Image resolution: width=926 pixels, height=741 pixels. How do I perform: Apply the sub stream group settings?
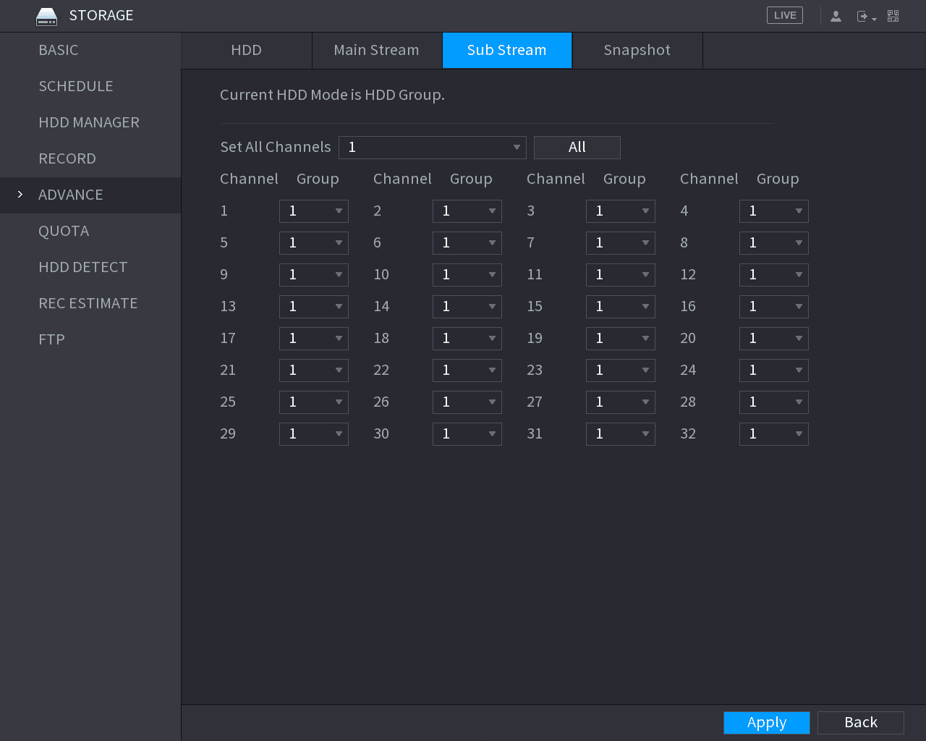767,722
